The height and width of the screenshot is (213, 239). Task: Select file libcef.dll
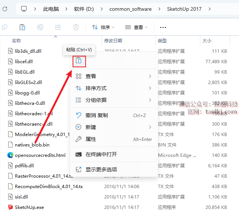[24, 61]
